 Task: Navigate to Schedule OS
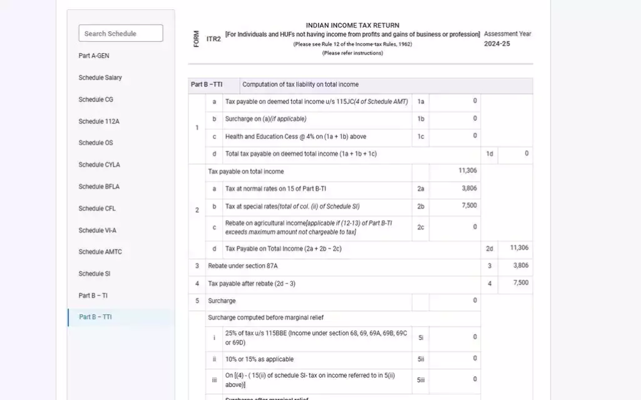click(96, 143)
